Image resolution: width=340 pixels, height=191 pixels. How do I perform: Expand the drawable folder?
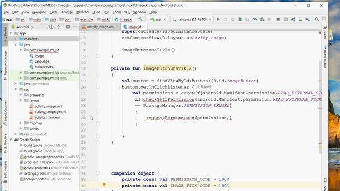21,95
